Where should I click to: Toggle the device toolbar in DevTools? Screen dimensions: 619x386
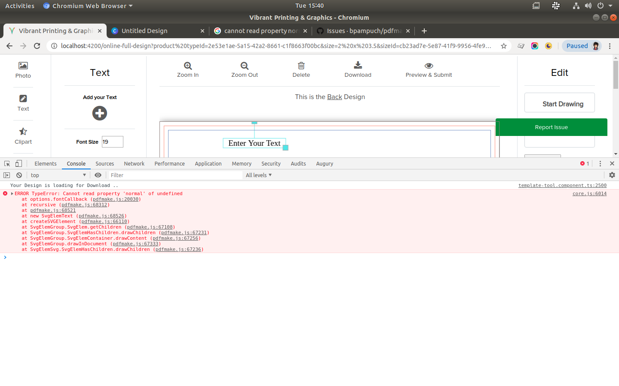[18, 163]
